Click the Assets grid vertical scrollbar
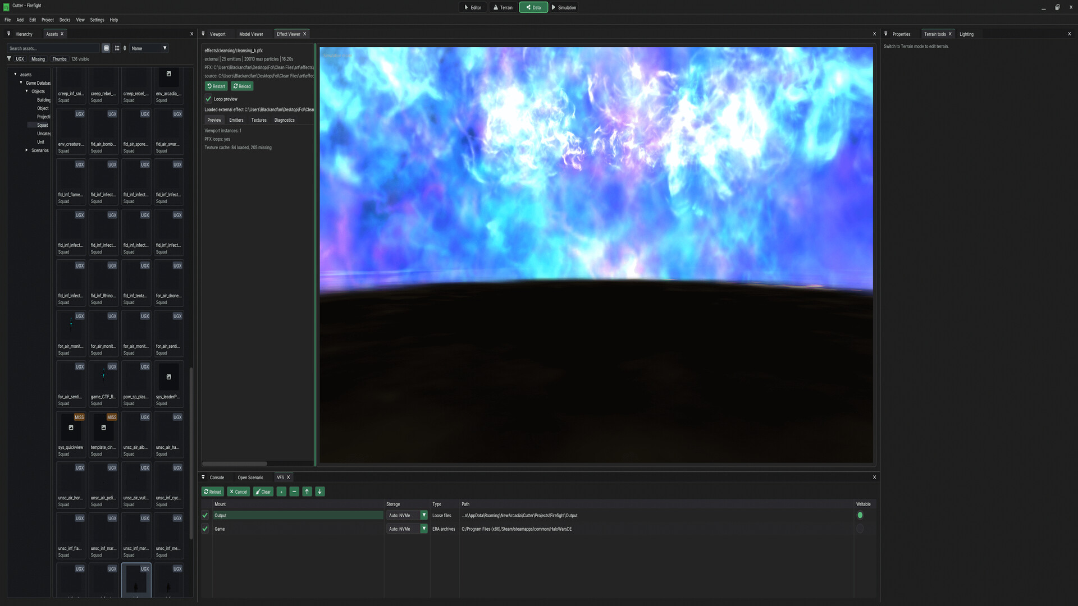Viewport: 1078px width, 606px height. click(x=191, y=453)
